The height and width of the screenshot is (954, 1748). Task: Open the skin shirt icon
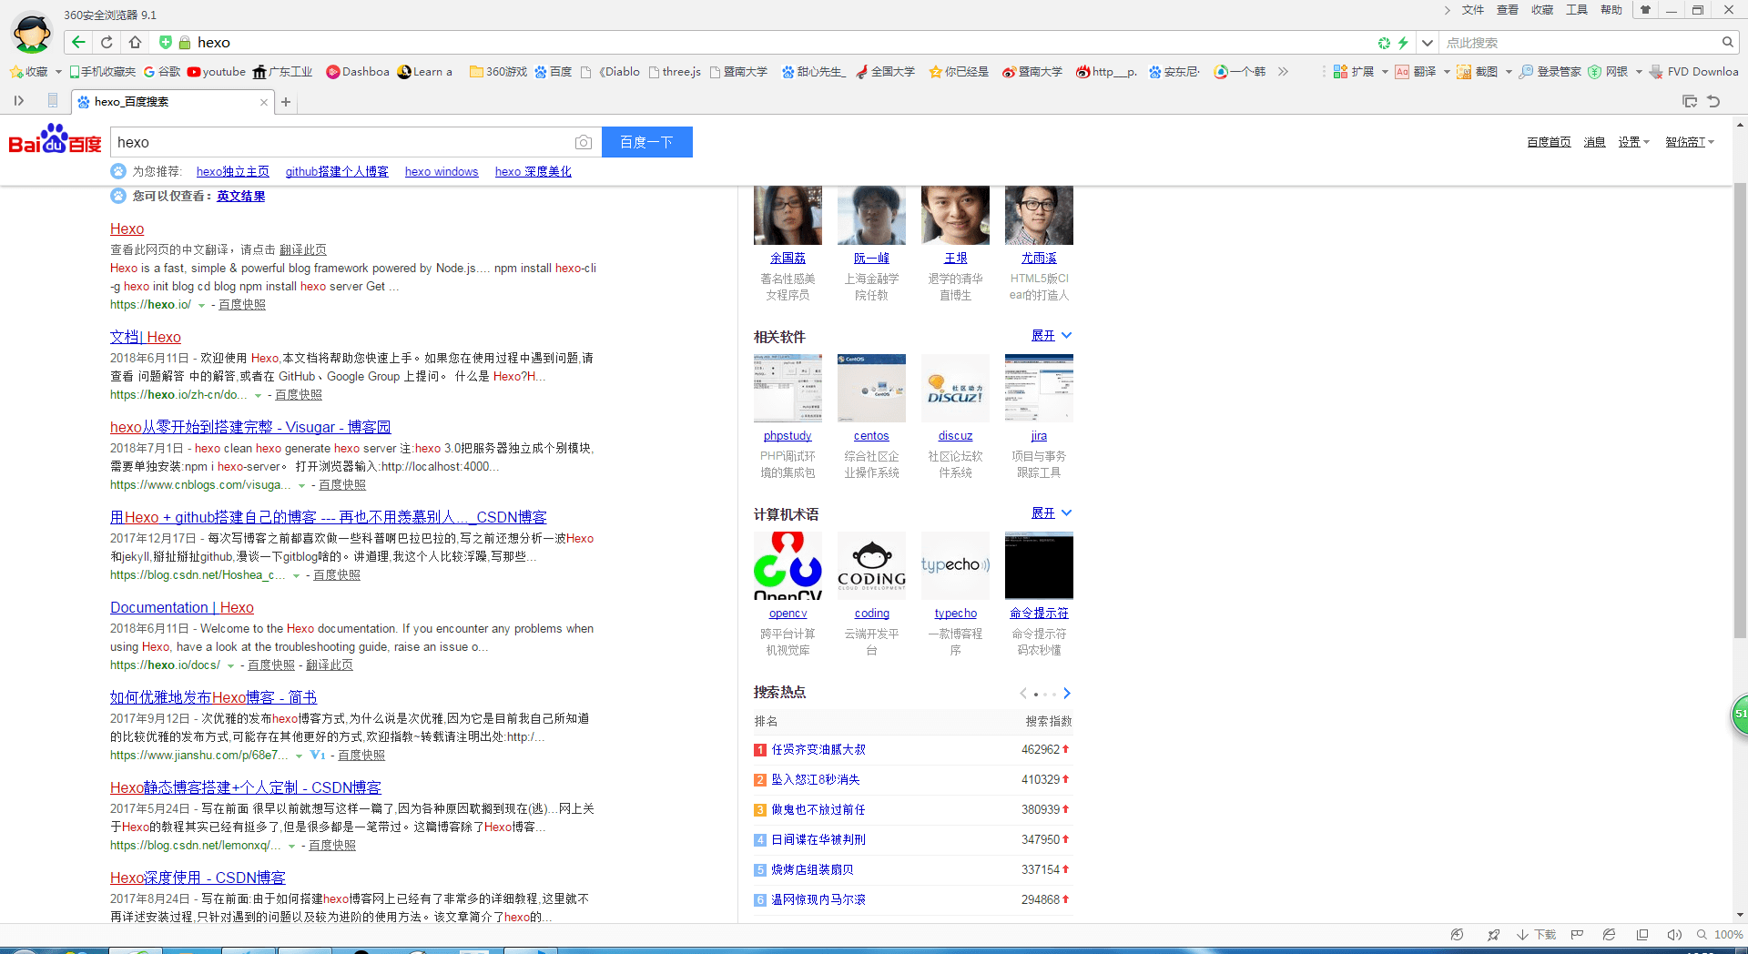[x=1645, y=10]
